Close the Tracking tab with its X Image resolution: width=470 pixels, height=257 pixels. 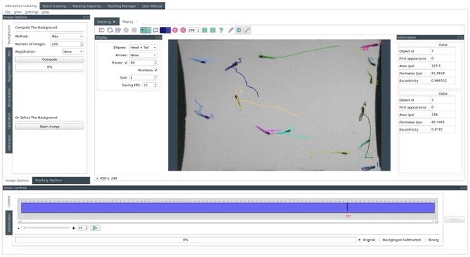click(114, 22)
